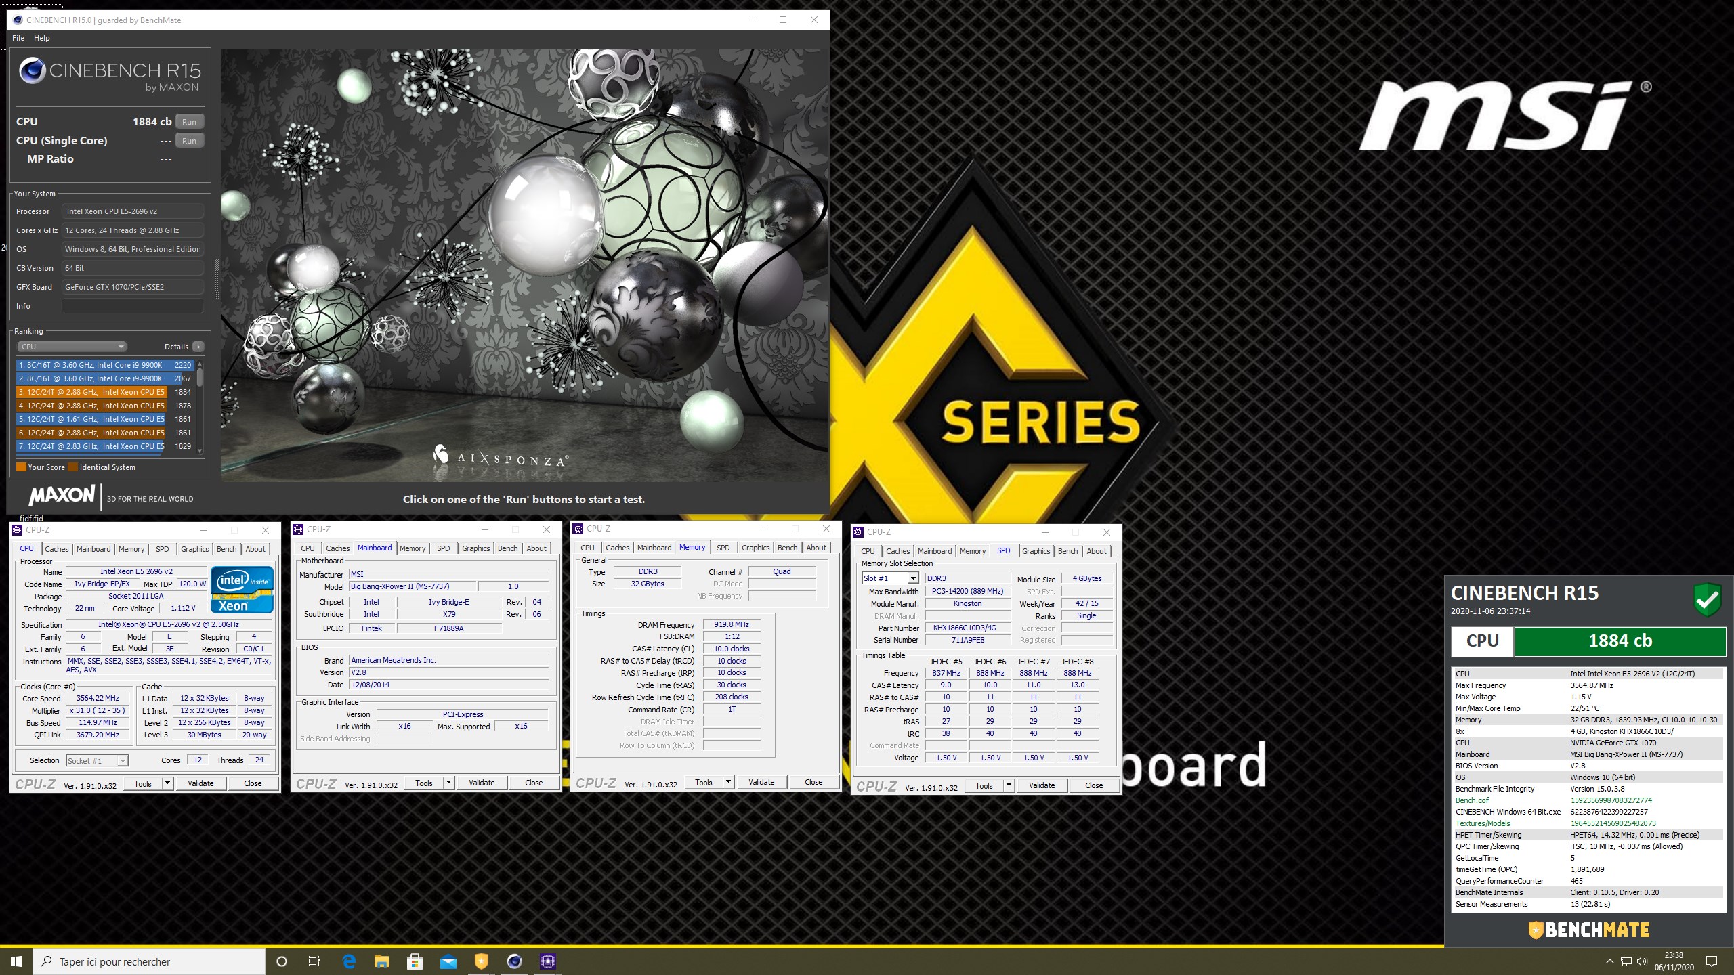Image resolution: width=1734 pixels, height=975 pixels.
Task: Click the Cinebench window title icon
Action: click(x=18, y=20)
